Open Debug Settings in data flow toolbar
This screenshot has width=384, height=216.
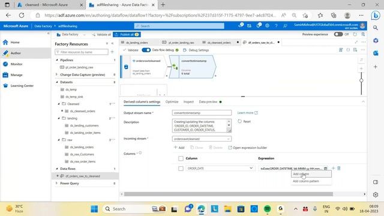click(x=196, y=50)
